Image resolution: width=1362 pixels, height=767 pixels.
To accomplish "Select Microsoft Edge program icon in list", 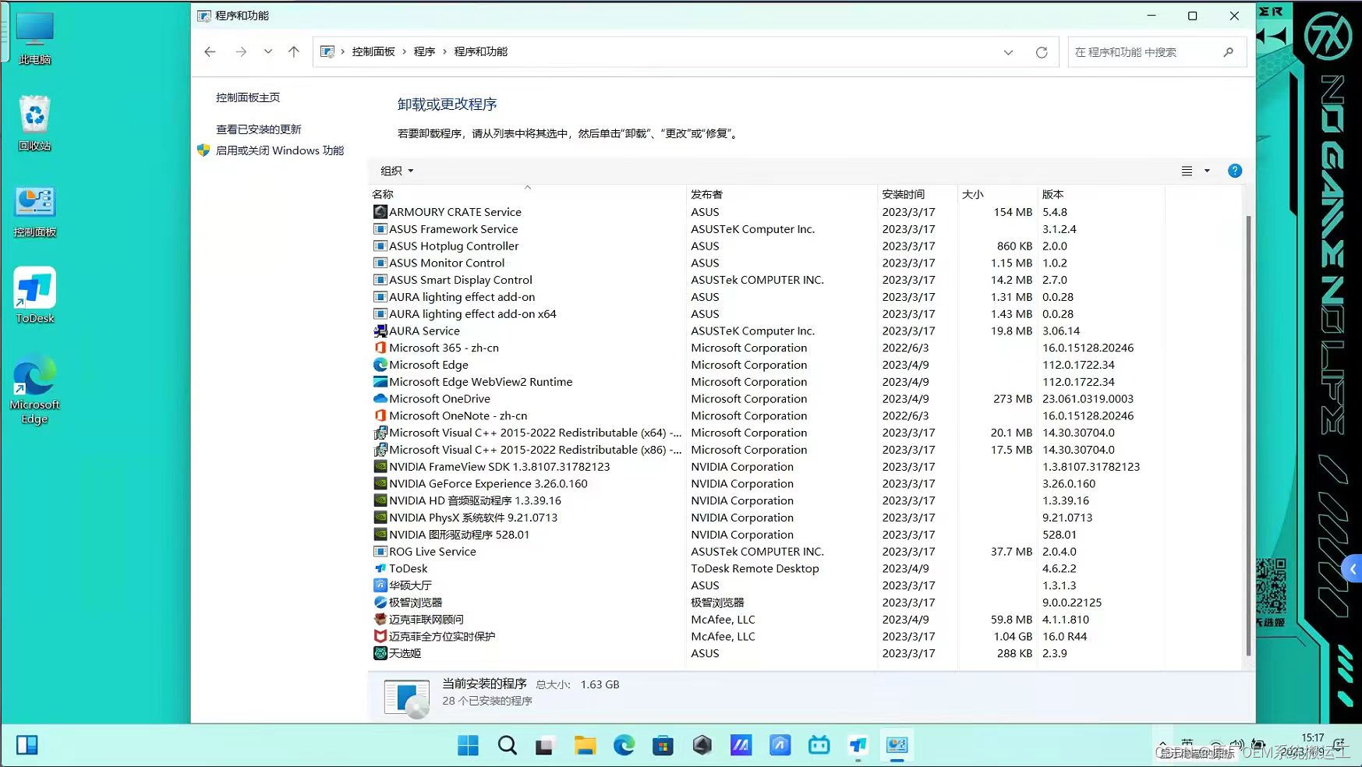I will coord(380,365).
